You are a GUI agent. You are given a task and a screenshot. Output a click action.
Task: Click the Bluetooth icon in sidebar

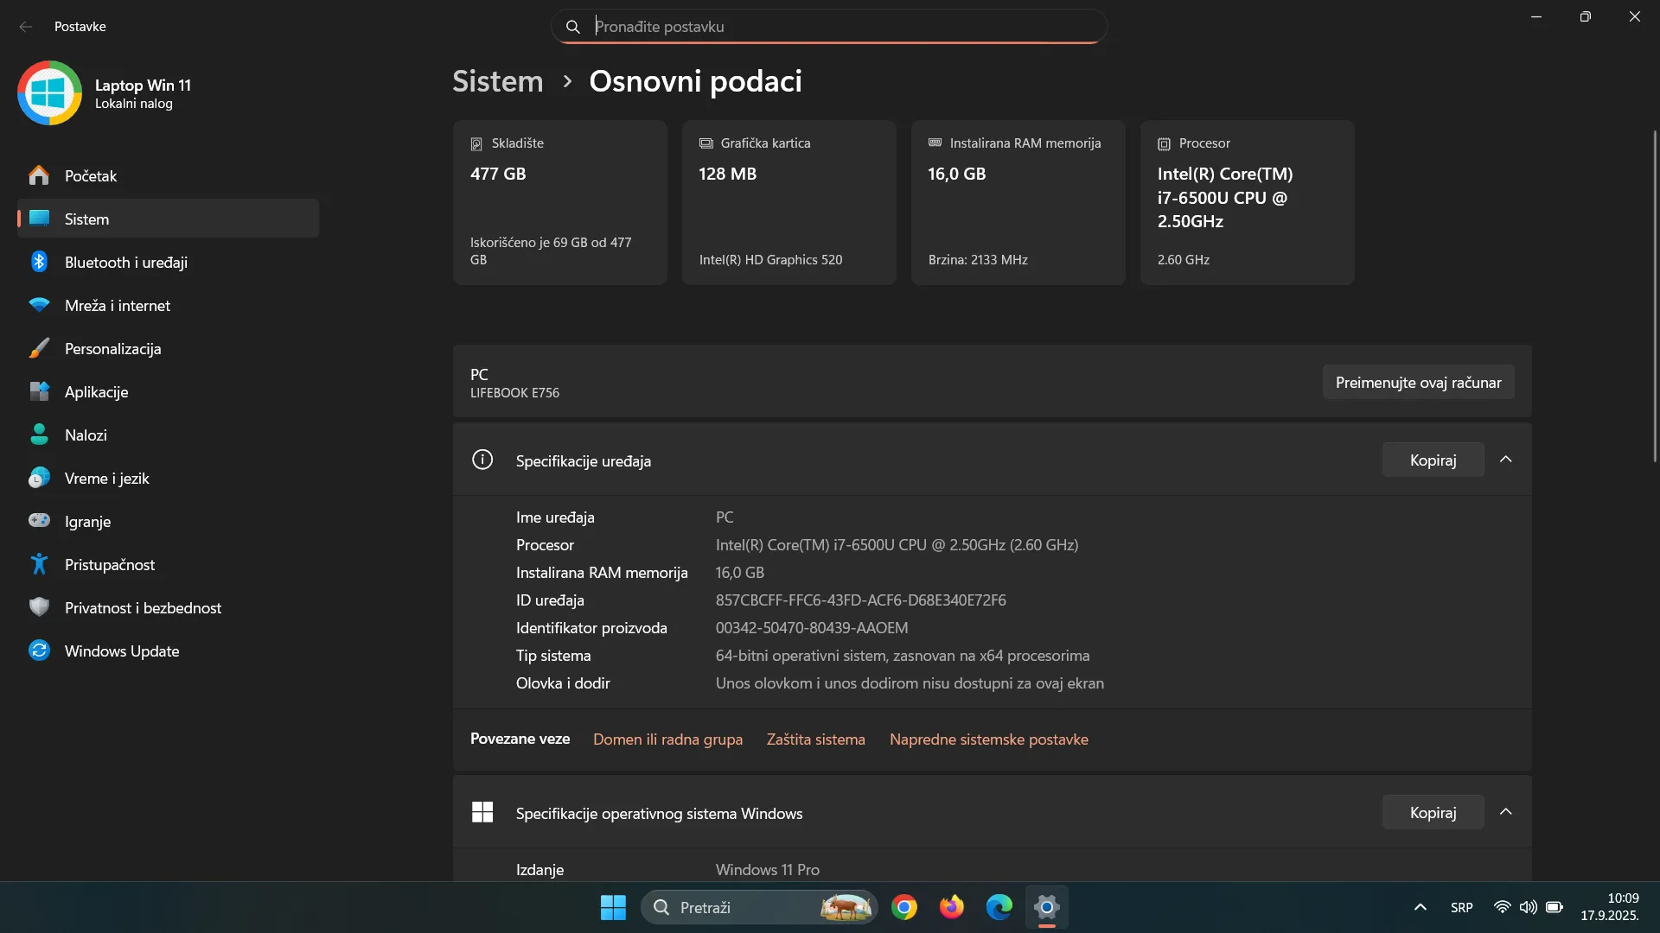tap(39, 262)
